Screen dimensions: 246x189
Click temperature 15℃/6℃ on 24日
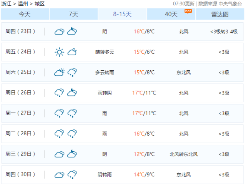pos(144,52)
